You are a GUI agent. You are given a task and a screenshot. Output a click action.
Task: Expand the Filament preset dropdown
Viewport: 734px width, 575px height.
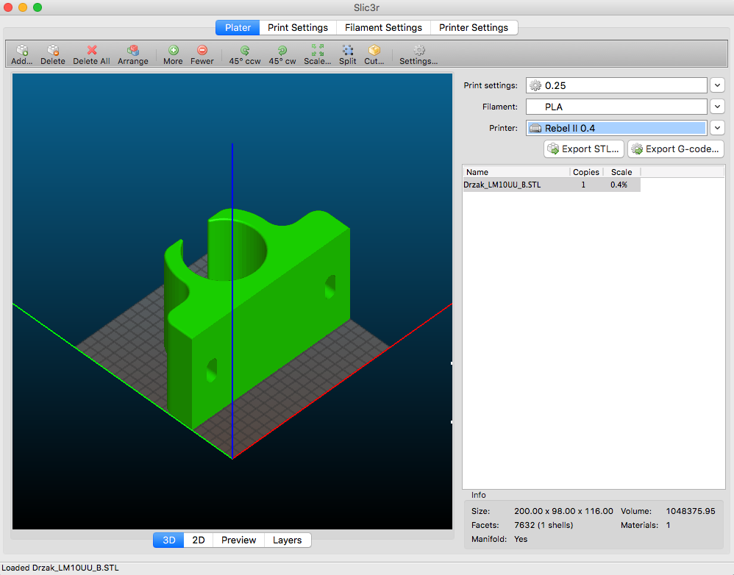click(718, 107)
